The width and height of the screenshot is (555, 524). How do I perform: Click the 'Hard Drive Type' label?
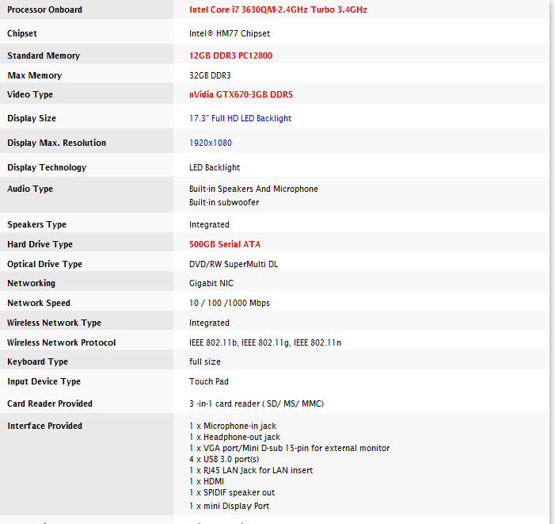[40, 244]
